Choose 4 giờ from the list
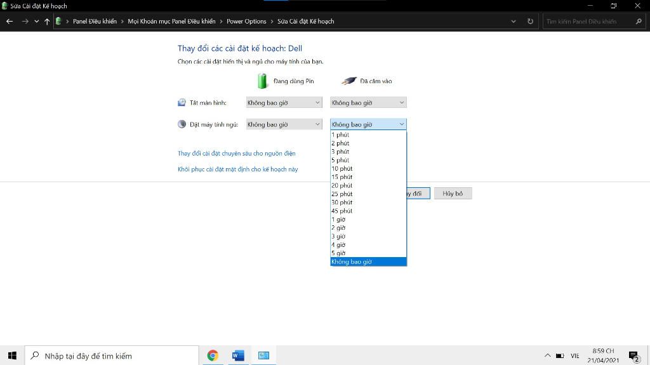The image size is (650, 365). [368, 245]
